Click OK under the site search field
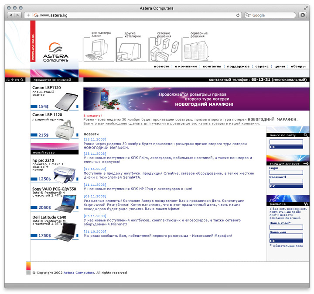 pyautogui.click(x=286, y=147)
